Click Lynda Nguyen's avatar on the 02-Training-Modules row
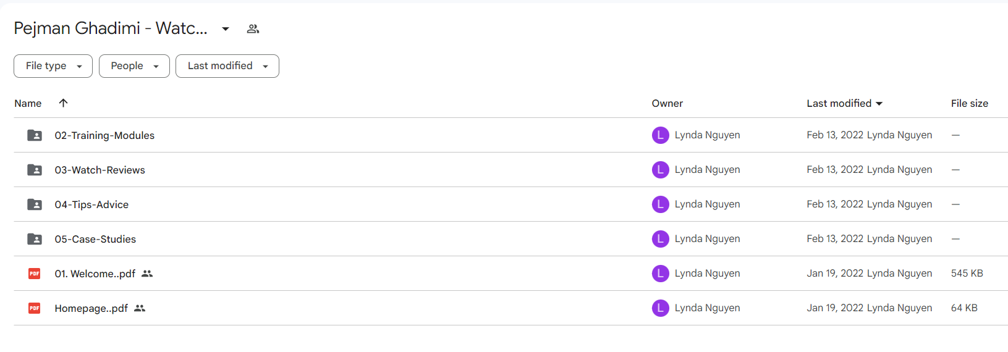 click(x=660, y=135)
